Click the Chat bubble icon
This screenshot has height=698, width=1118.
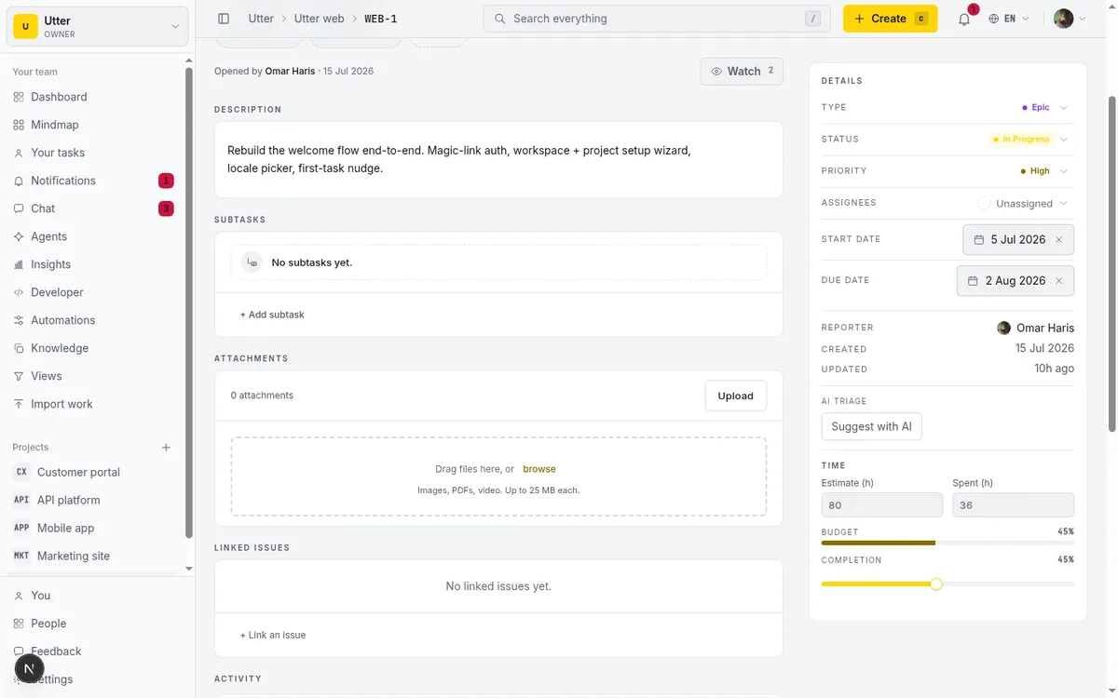pos(19,208)
